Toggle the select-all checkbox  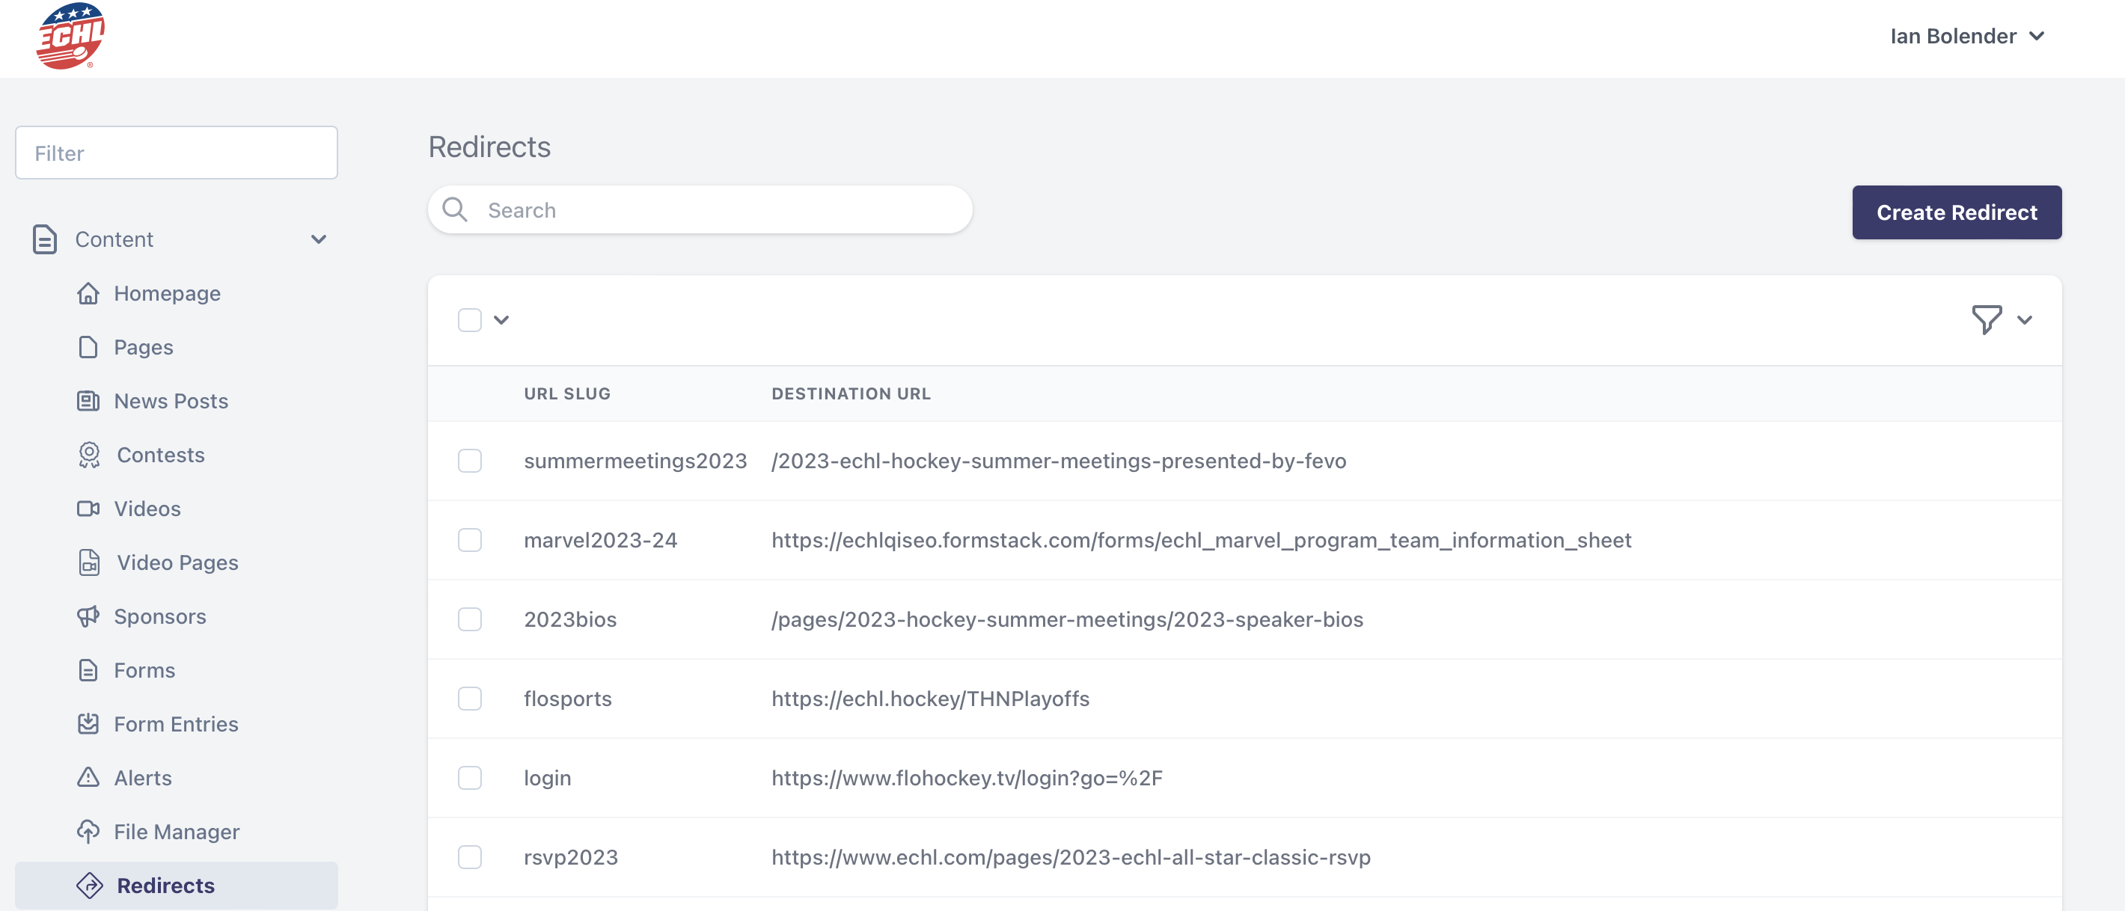[x=469, y=320]
